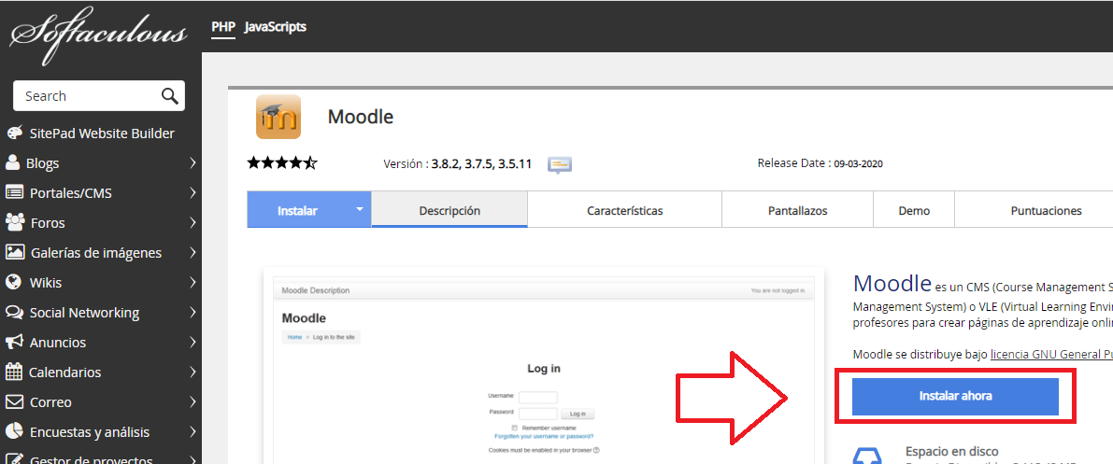Screen dimensions: 1113x464
Task: Expand the Portales/CMS category
Action: [193, 193]
